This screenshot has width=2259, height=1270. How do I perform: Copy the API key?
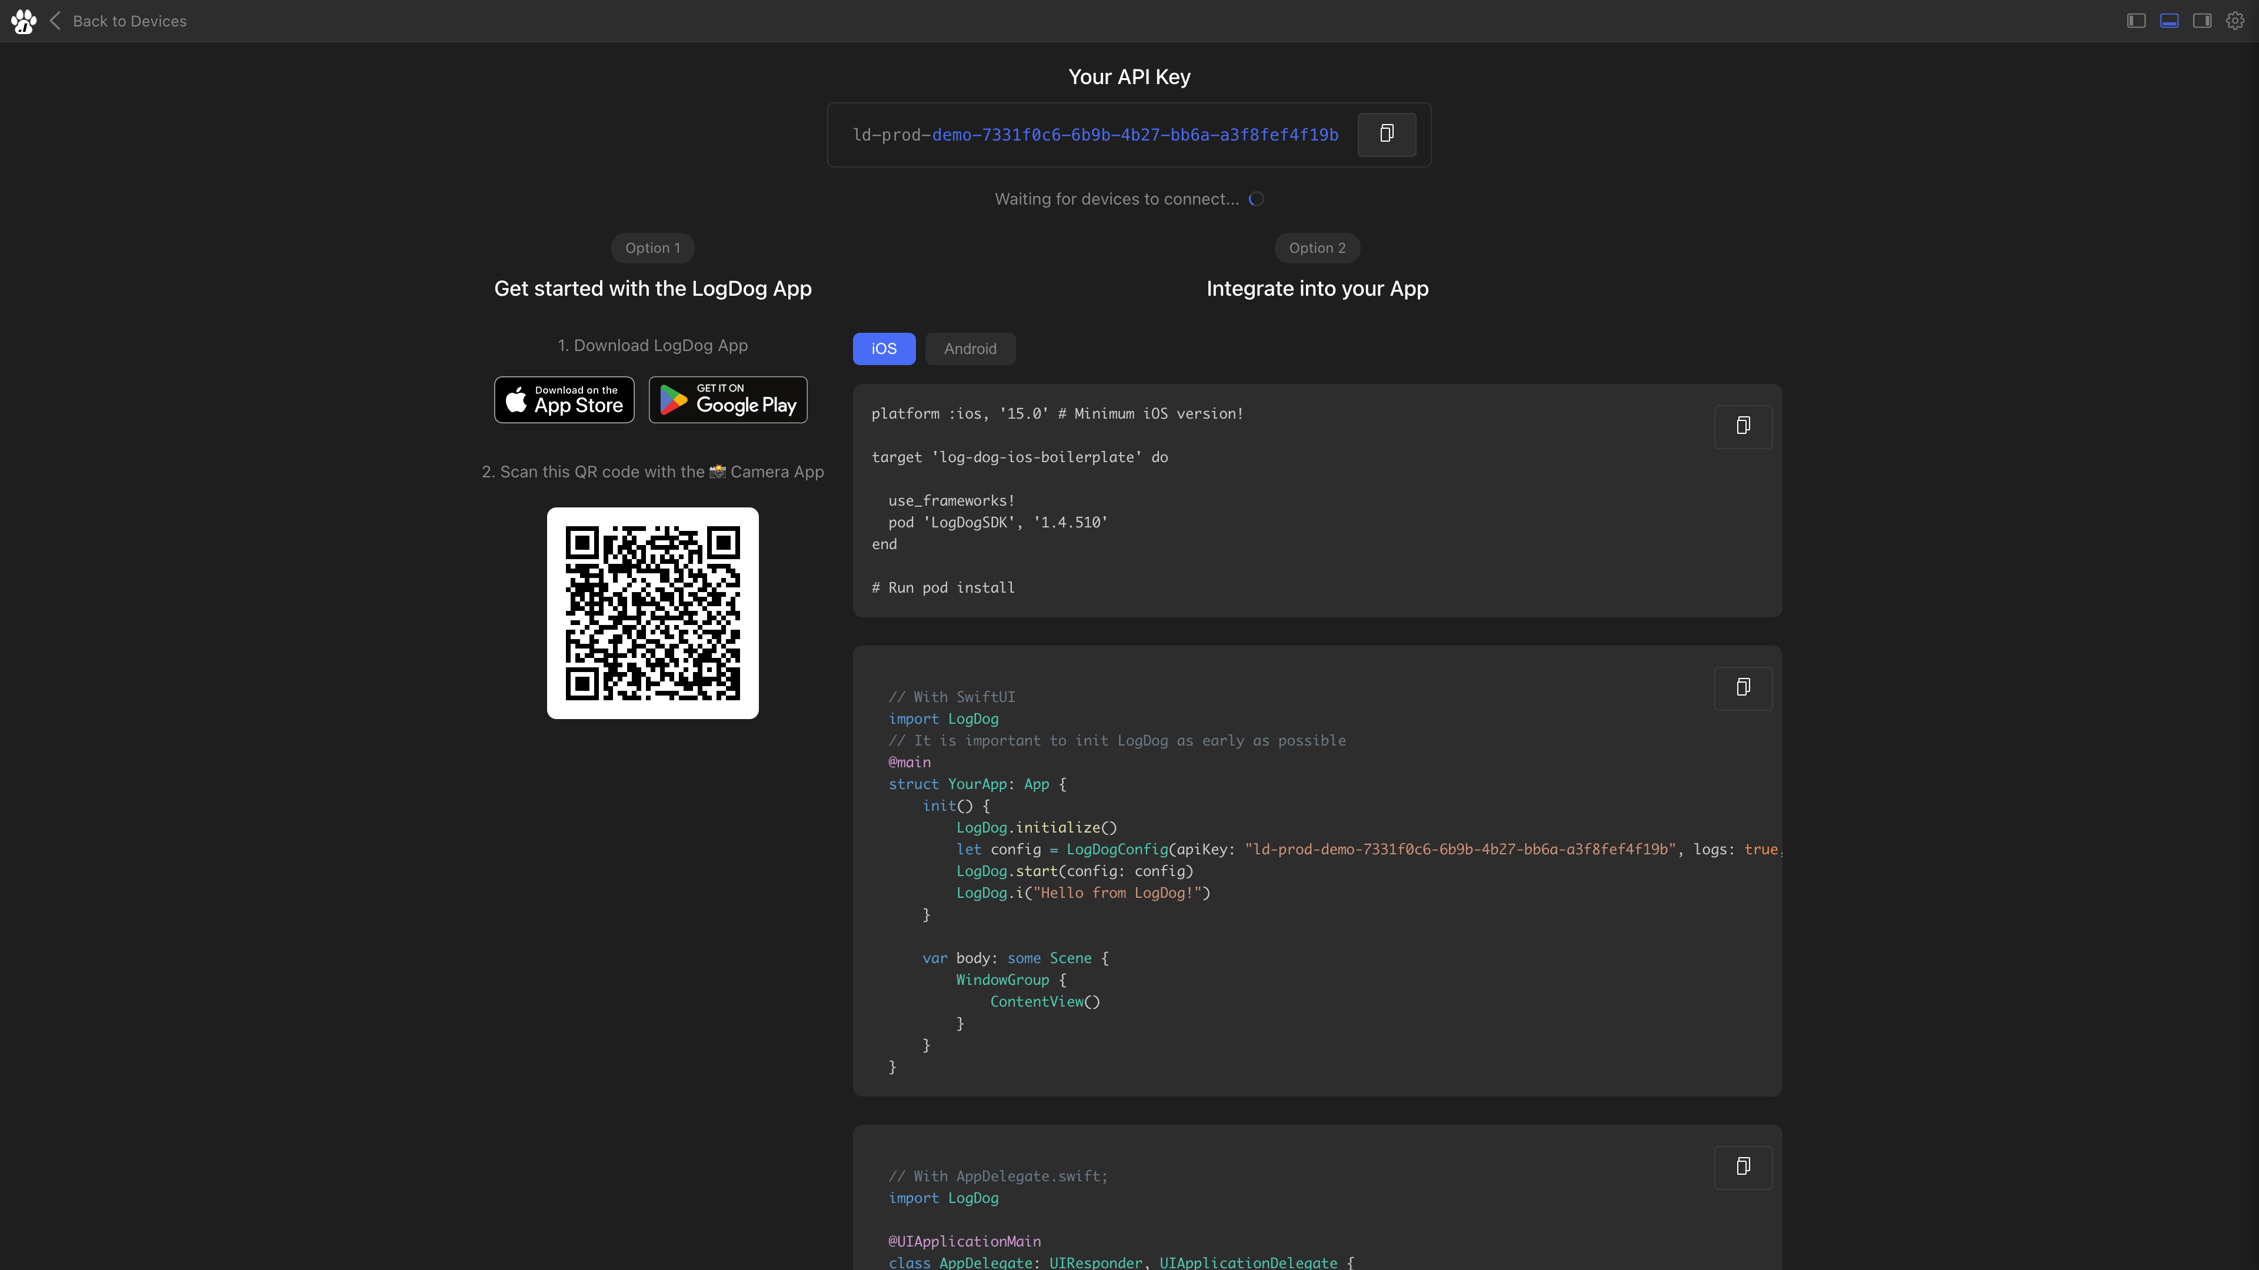[x=1387, y=134]
